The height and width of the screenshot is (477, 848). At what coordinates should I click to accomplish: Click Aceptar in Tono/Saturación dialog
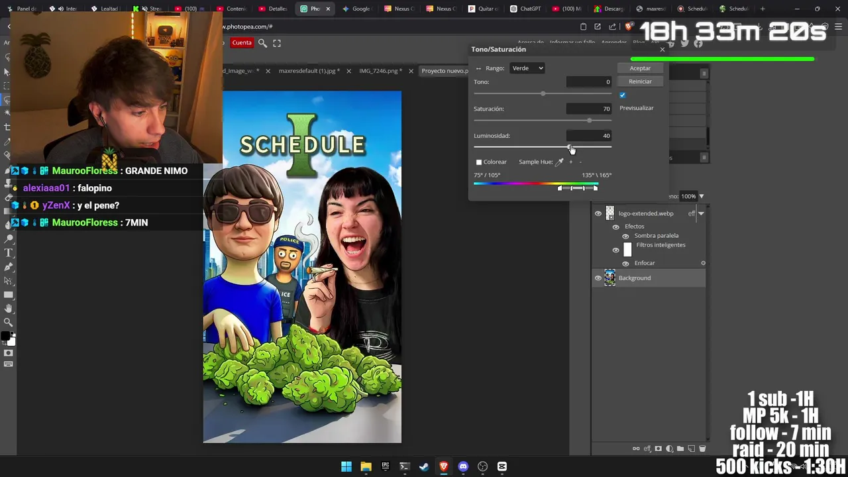point(640,68)
